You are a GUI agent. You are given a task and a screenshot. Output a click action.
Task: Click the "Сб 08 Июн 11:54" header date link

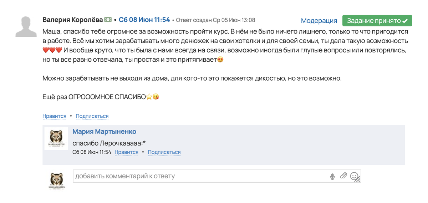(x=144, y=20)
